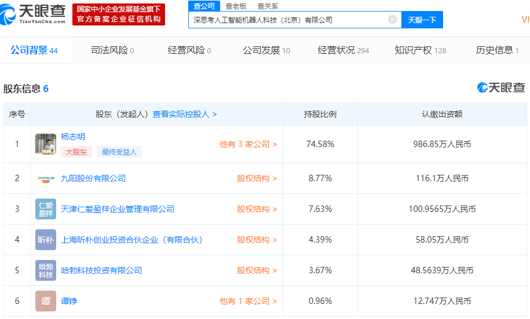Click 杨志明's profile photo thumbnail
Screen dimensions: 530x319
click(x=46, y=144)
